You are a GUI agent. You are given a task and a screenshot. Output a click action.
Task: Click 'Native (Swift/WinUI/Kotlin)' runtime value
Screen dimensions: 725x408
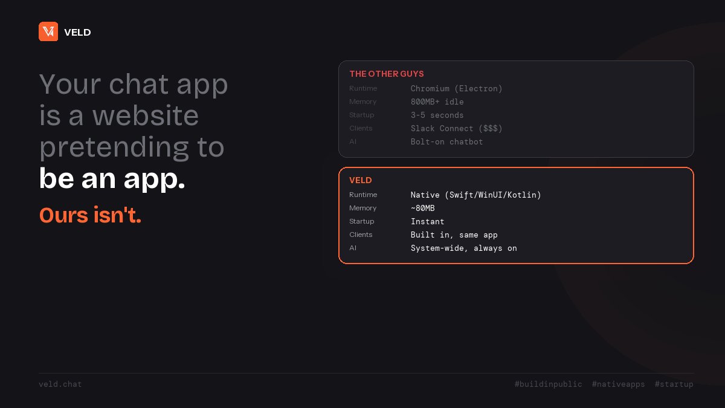pos(476,195)
